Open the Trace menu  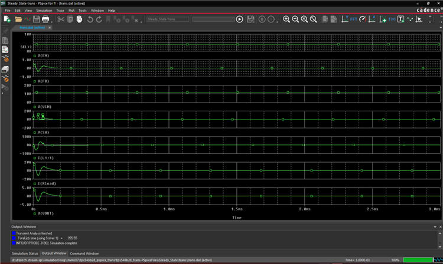tap(60, 11)
